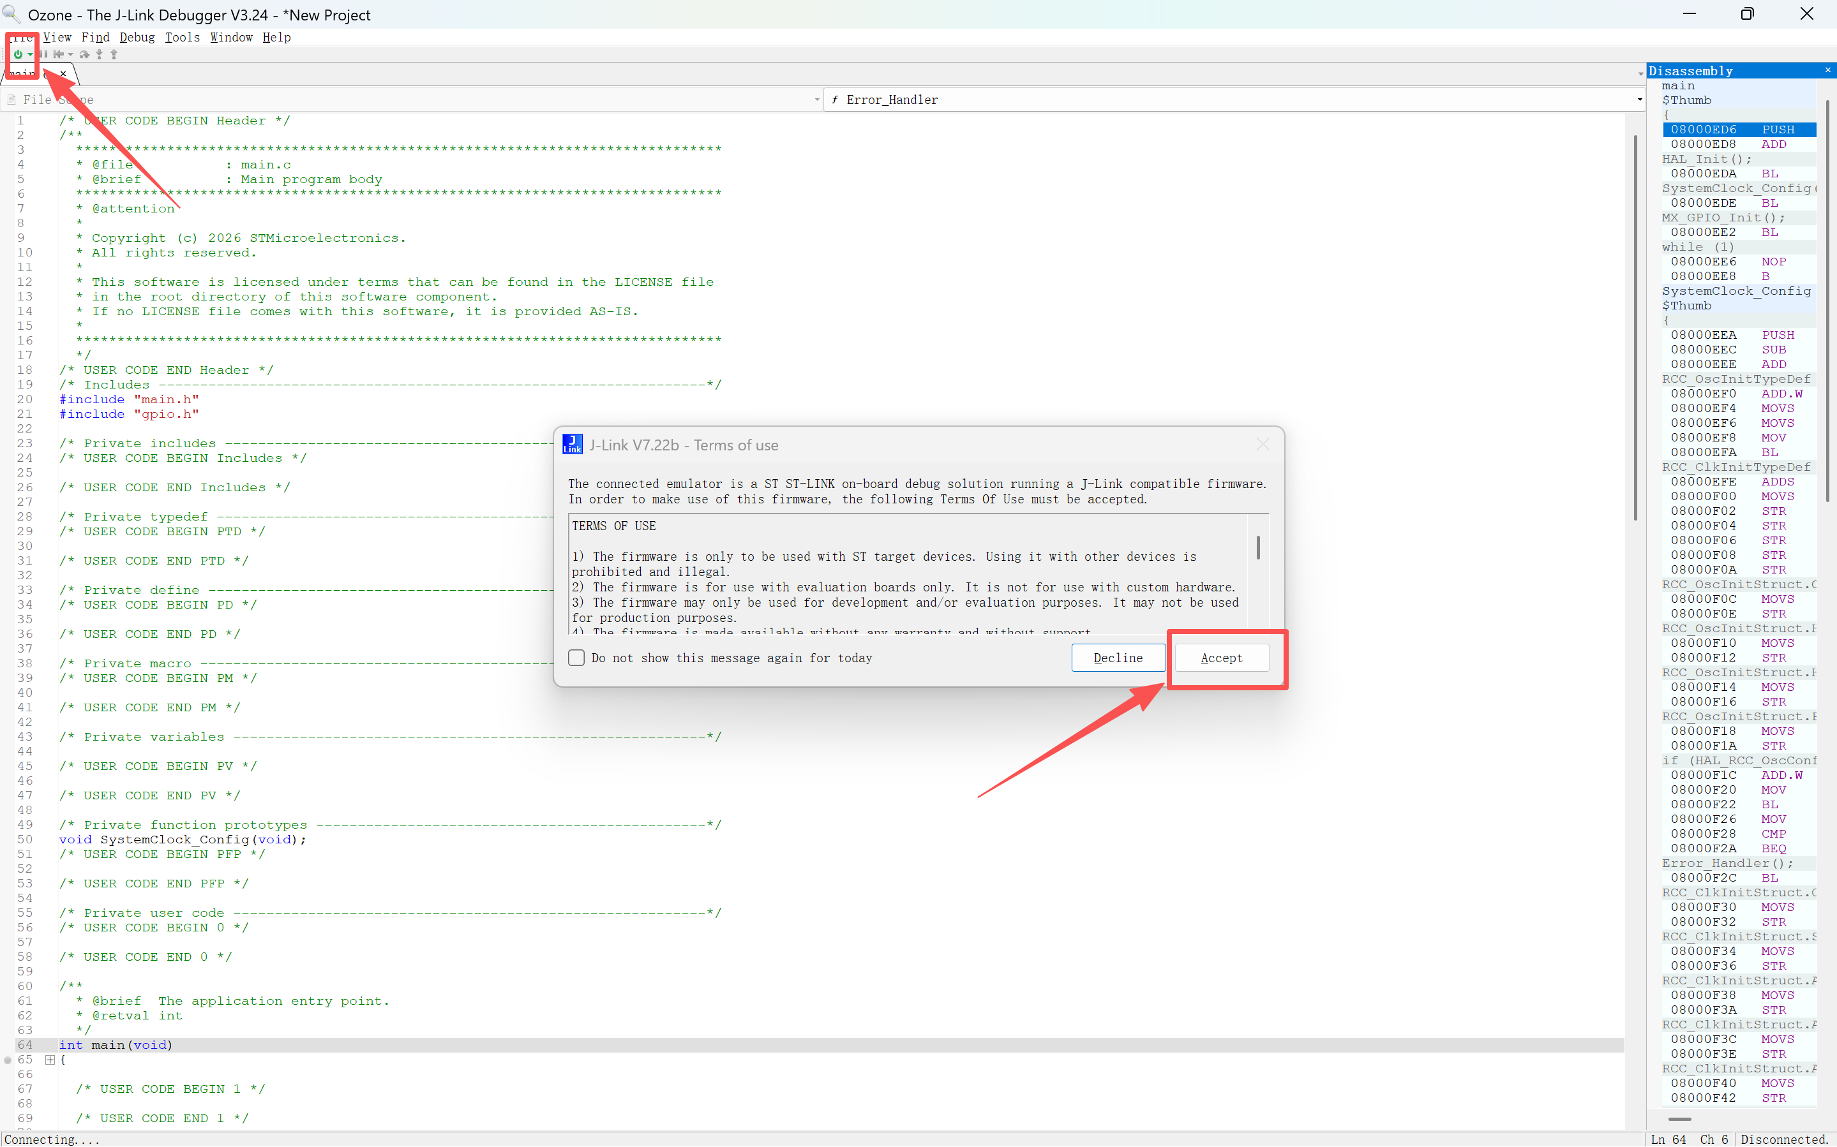Click line number 20 in the gutter
The height and width of the screenshot is (1147, 1837).
tap(25, 400)
